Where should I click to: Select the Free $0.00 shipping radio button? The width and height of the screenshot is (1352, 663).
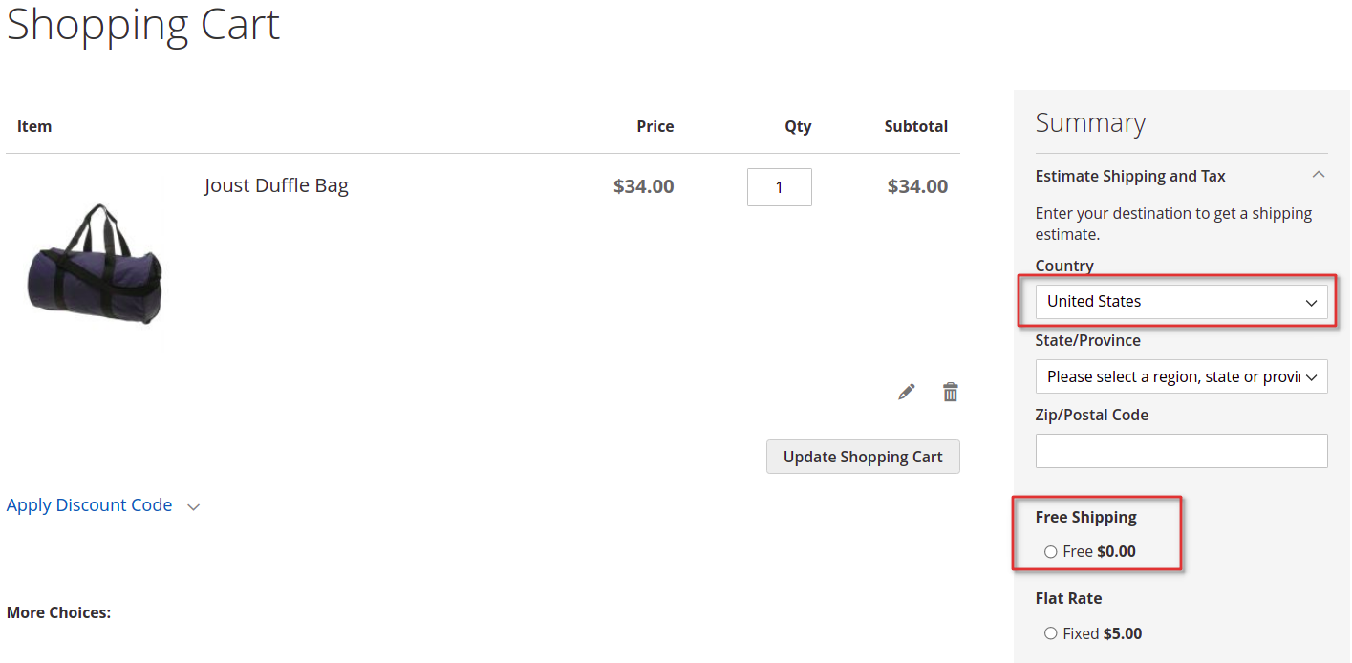[1051, 552]
